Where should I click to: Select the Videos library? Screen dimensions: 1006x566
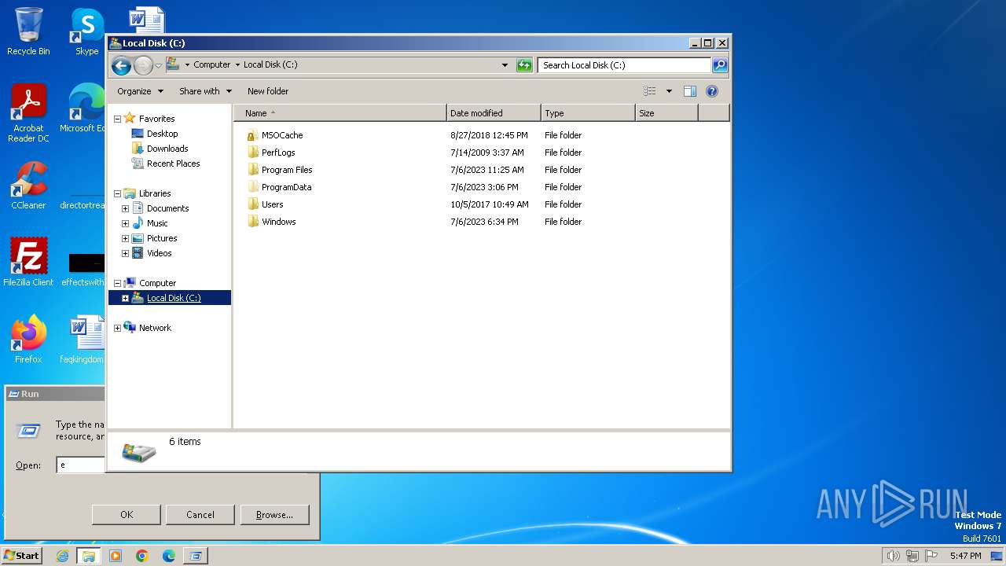tap(159, 253)
